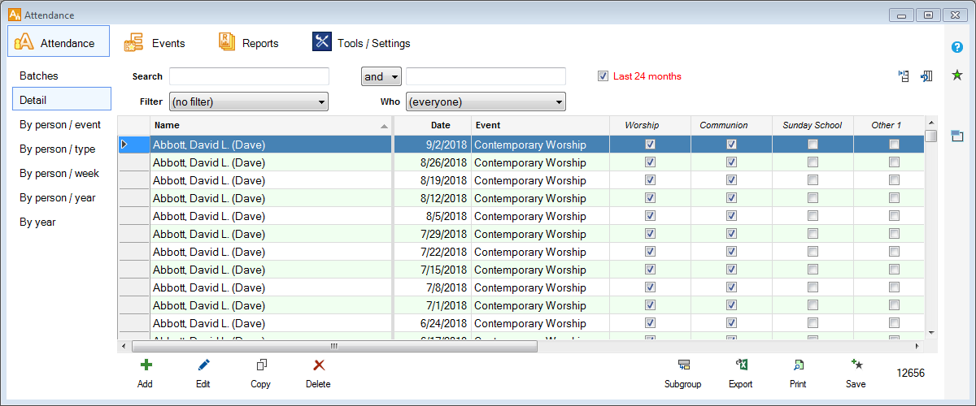Click the Edit pencil icon
Viewport: 976px width, 406px height.
point(203,365)
